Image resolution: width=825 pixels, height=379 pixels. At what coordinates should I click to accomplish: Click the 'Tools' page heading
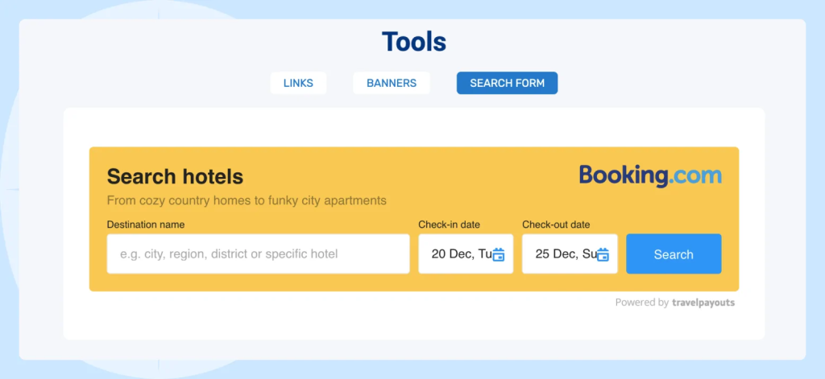413,41
